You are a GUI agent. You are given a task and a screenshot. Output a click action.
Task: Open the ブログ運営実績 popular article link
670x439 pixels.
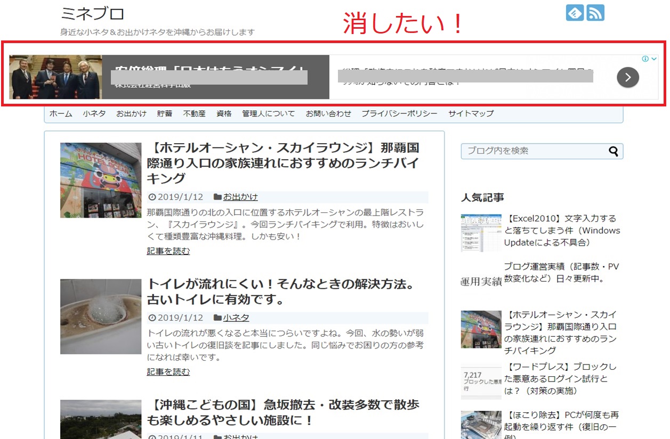tap(562, 272)
